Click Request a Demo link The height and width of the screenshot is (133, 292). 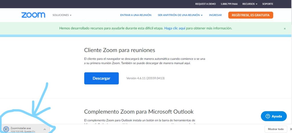pos(205,4)
